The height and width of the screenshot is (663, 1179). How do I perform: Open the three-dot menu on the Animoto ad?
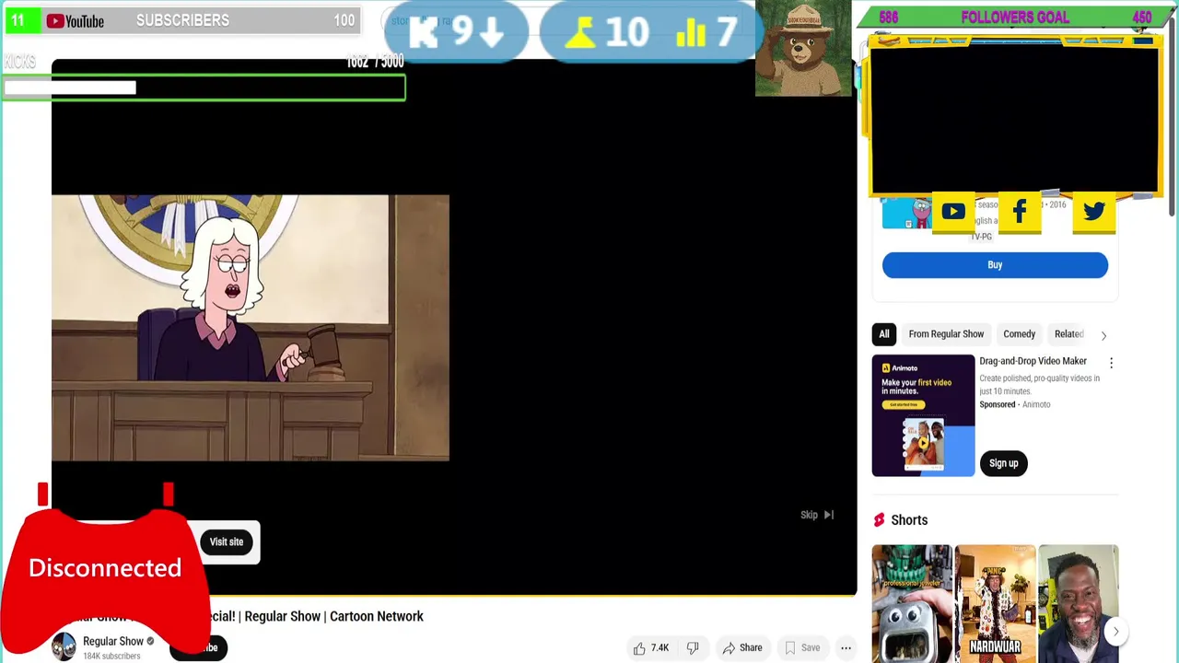[x=1111, y=363]
